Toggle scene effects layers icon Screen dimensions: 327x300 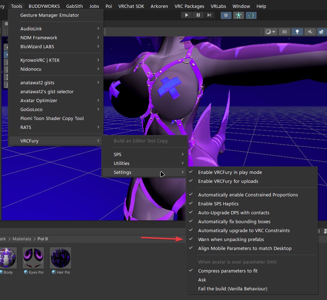click(321, 32)
